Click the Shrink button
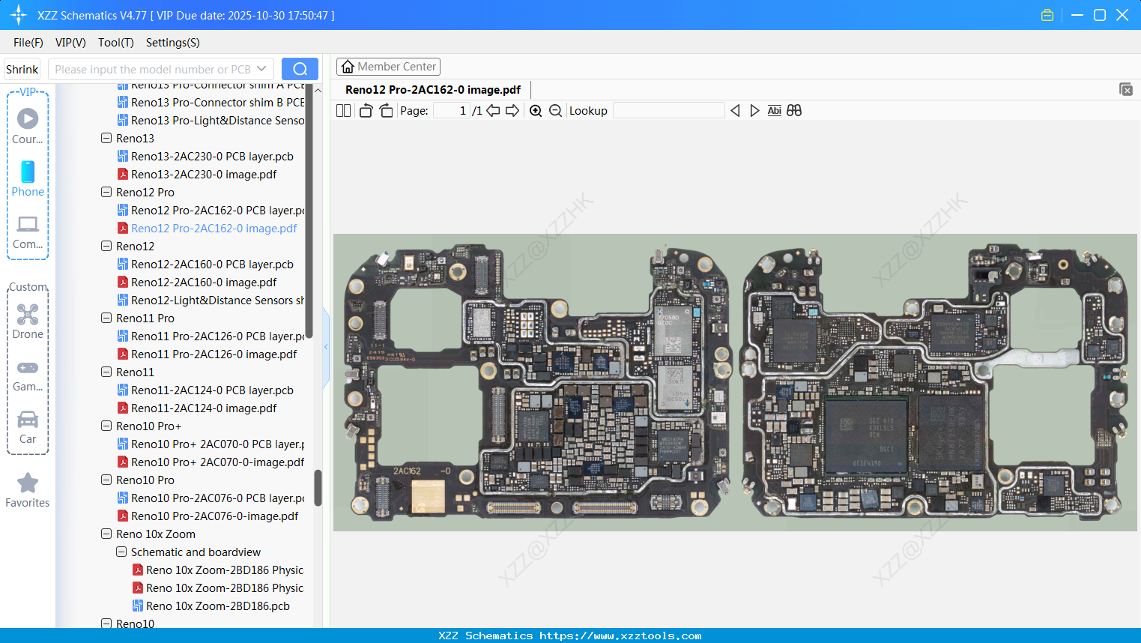Viewport: 1141px width, 643px height. pyautogui.click(x=22, y=69)
